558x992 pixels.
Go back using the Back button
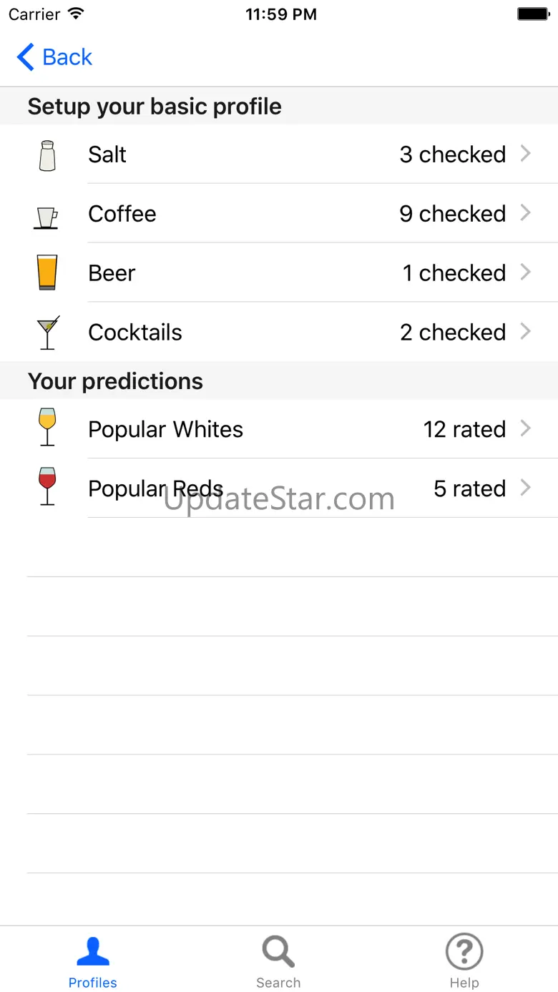pyautogui.click(x=55, y=57)
